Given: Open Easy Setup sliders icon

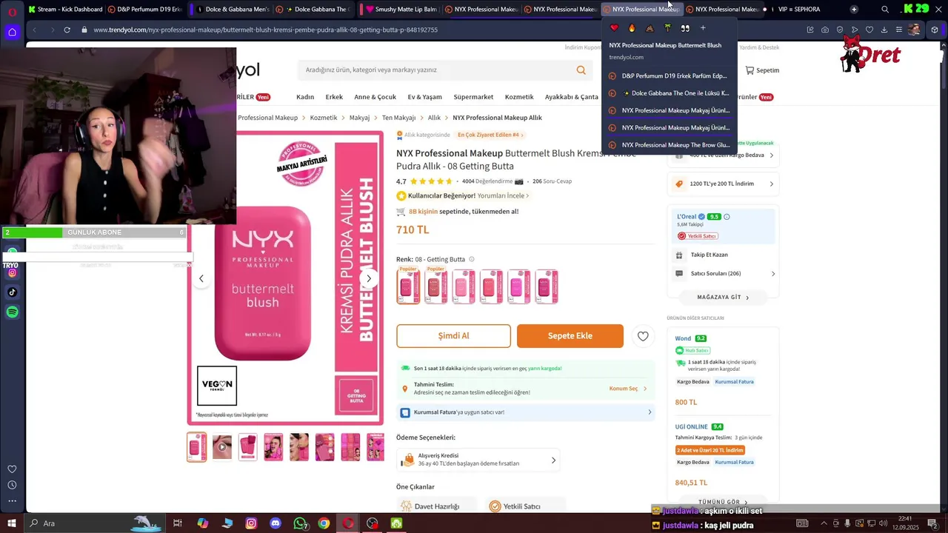Looking at the screenshot, I should tap(898, 30).
